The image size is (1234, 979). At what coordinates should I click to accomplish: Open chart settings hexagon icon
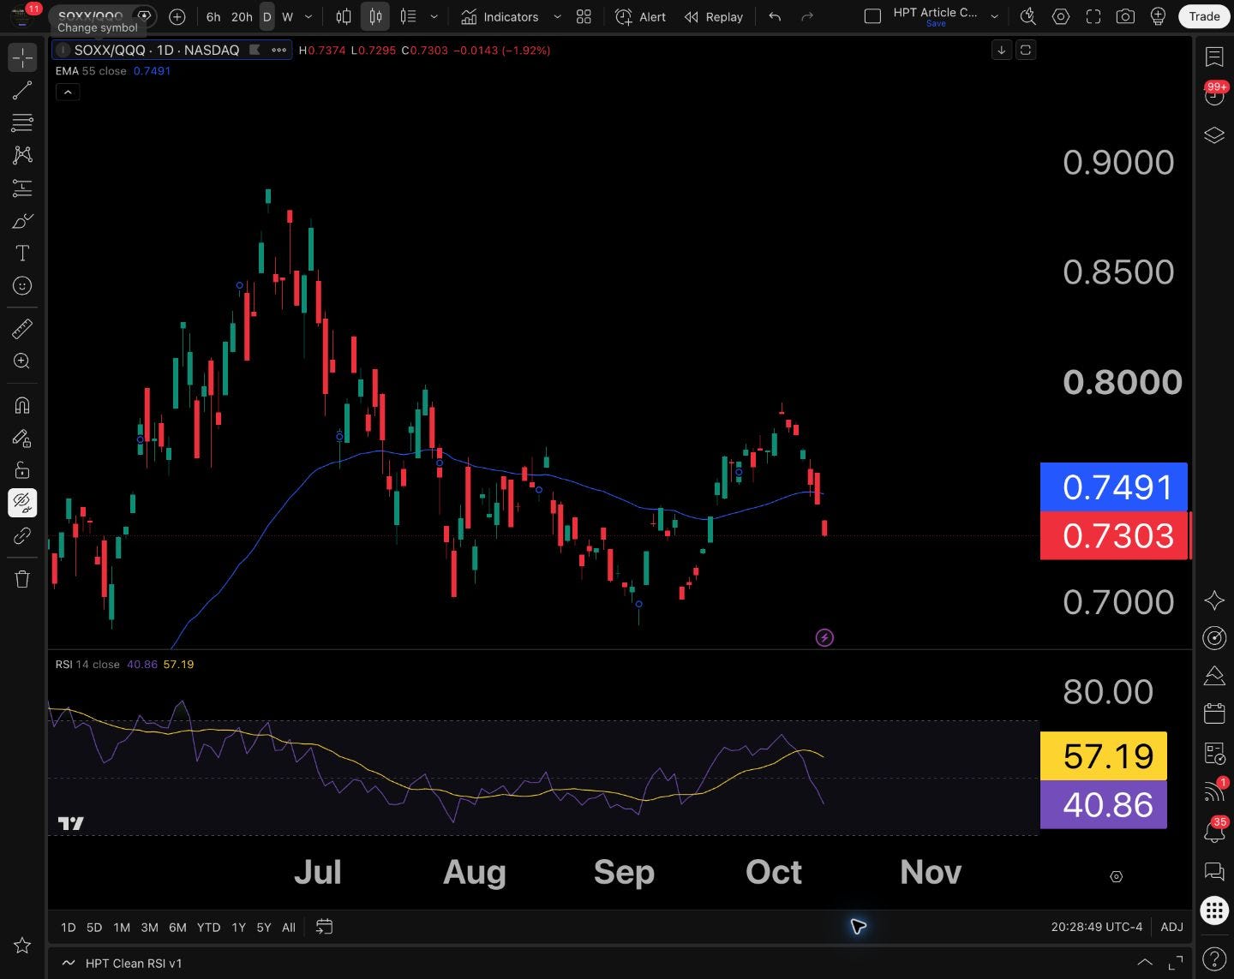click(x=1061, y=16)
